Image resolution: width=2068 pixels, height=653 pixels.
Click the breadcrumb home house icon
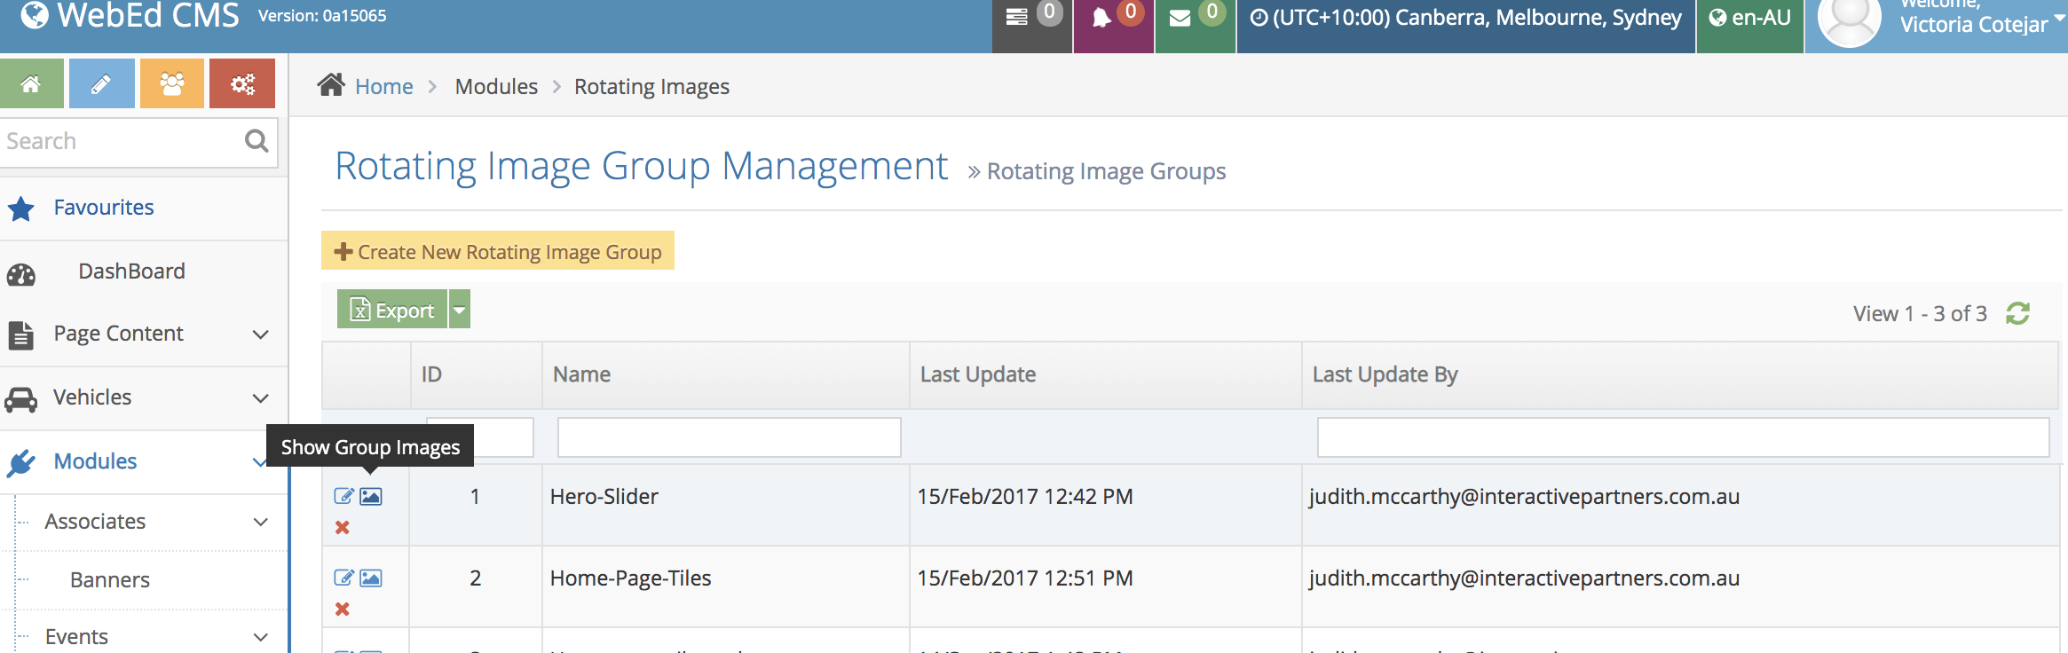pyautogui.click(x=331, y=85)
